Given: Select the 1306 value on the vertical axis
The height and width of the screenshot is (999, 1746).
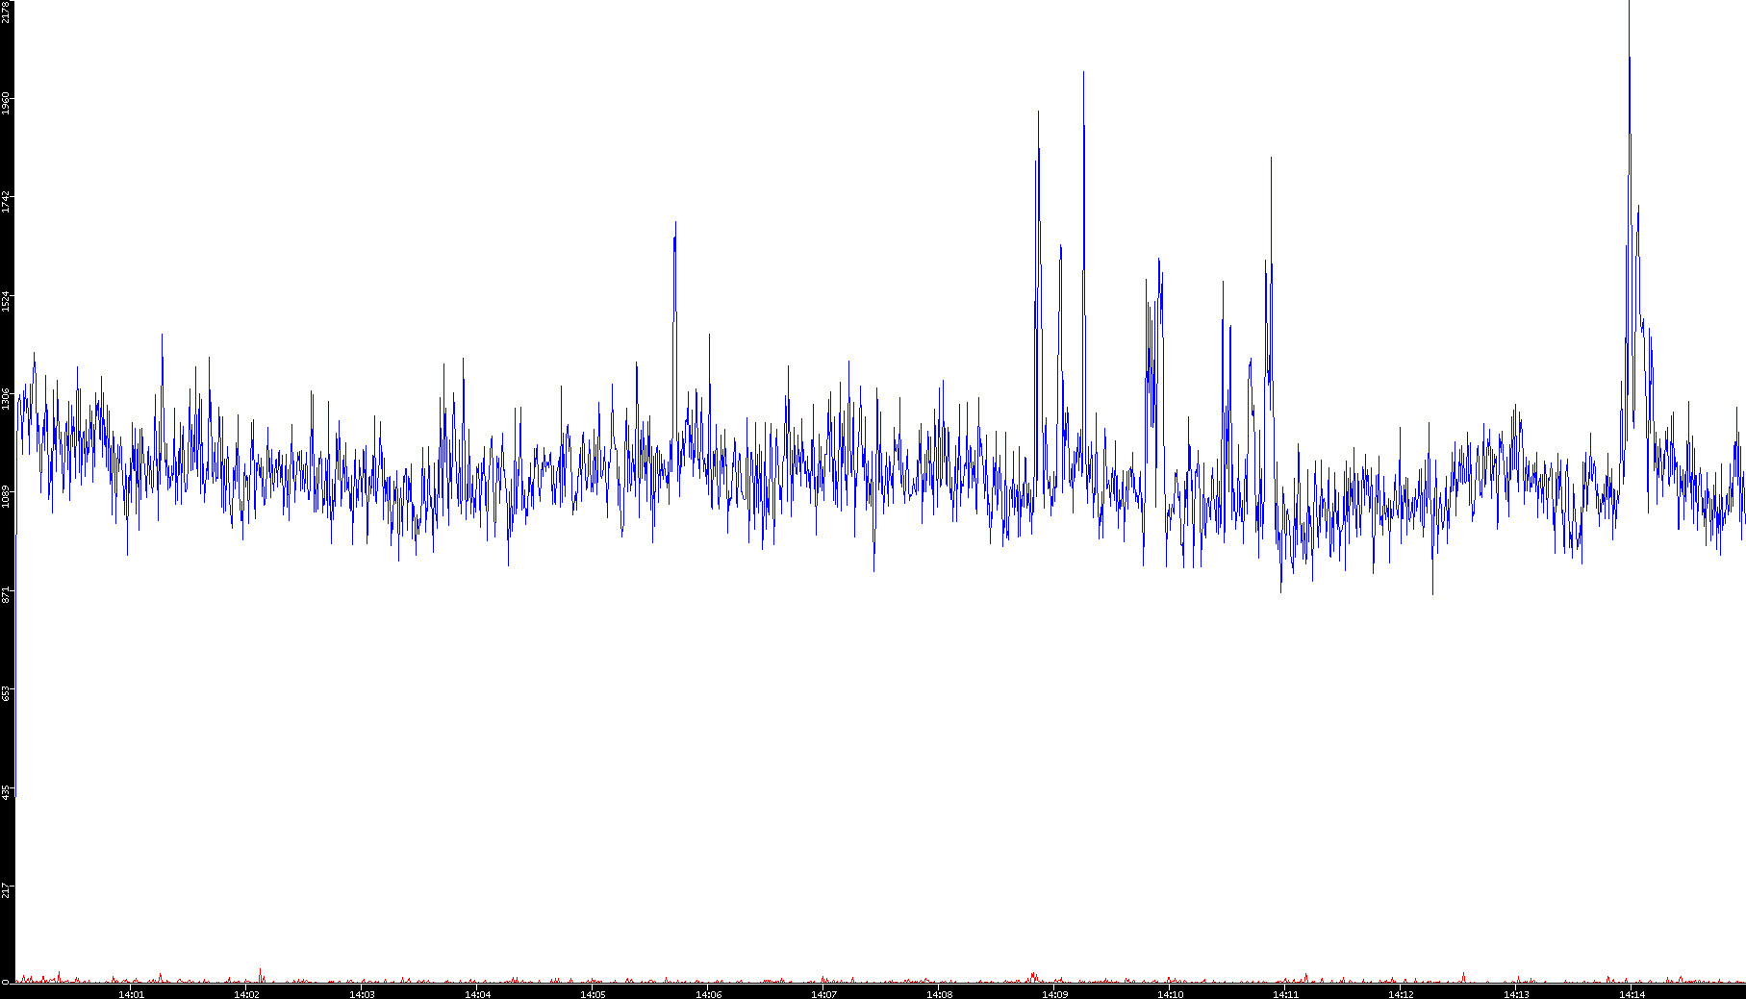Looking at the screenshot, I should (6, 399).
